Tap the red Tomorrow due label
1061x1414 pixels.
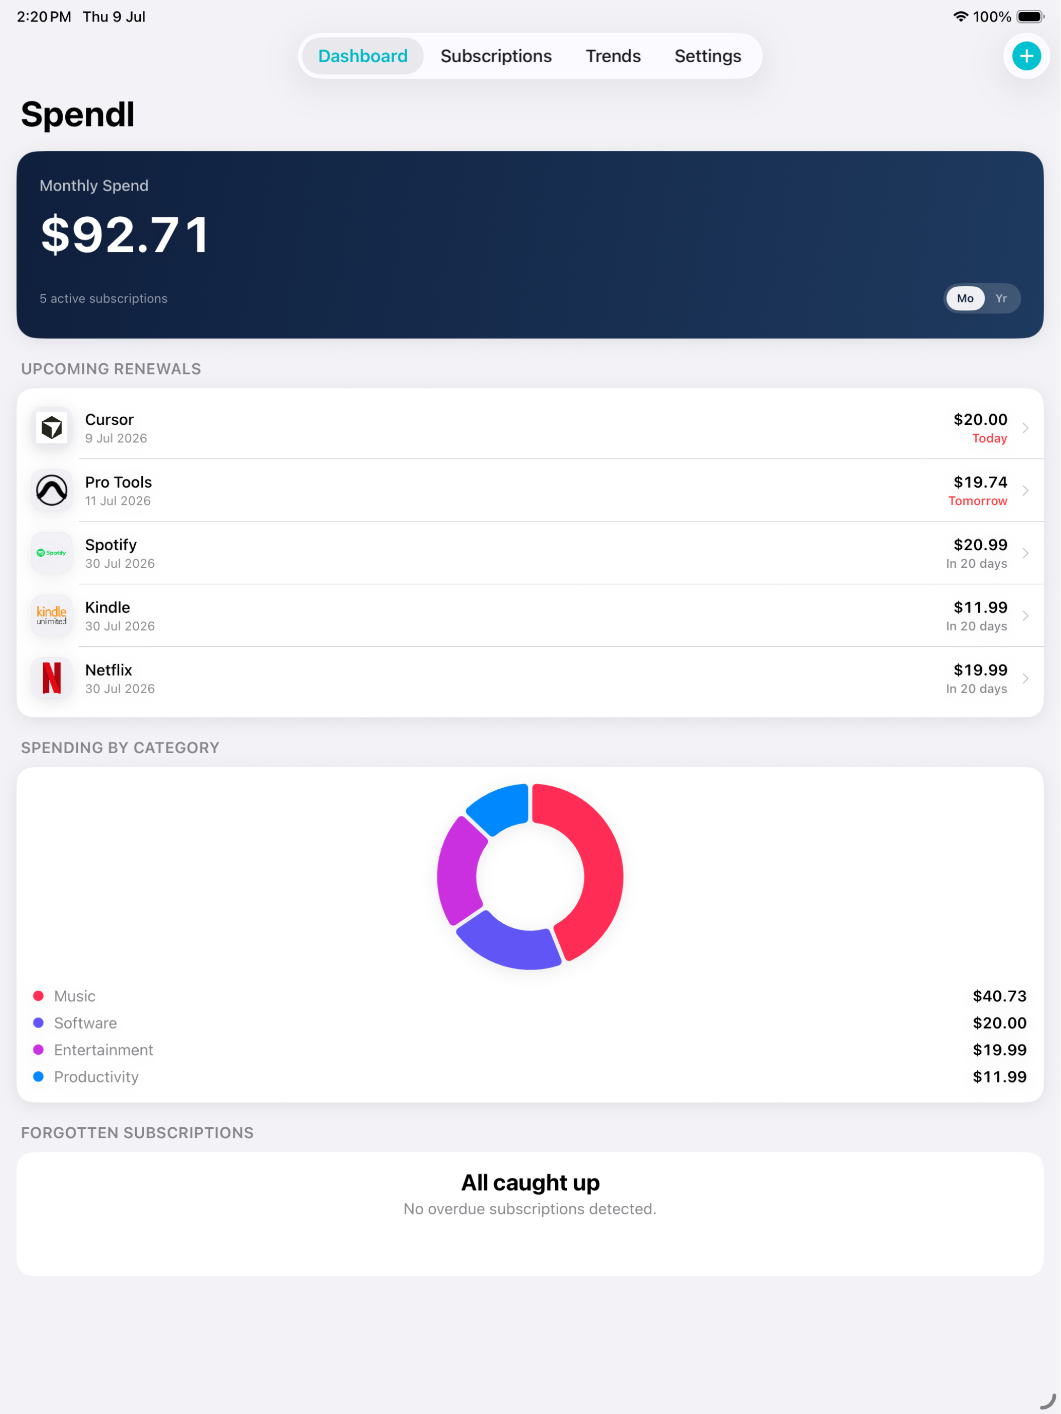[978, 501]
